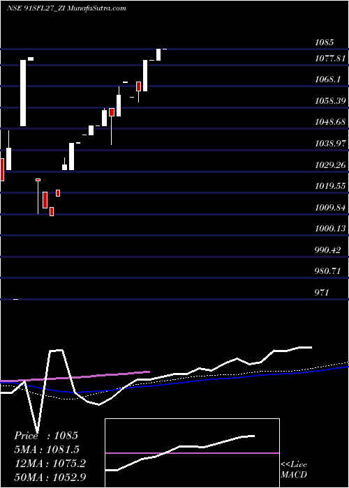Click the 1029.26 axis value
349x488 pixels.
click(x=330, y=165)
